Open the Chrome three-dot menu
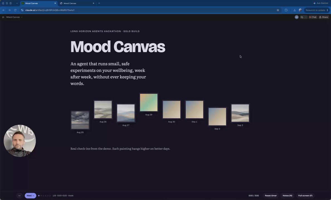The height and width of the screenshot is (200, 331). (x=327, y=10)
